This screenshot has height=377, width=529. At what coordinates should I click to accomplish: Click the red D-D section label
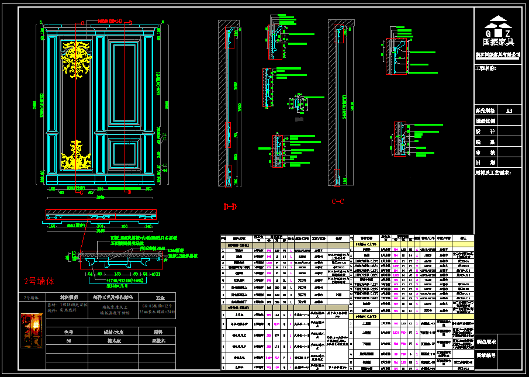[230, 206]
